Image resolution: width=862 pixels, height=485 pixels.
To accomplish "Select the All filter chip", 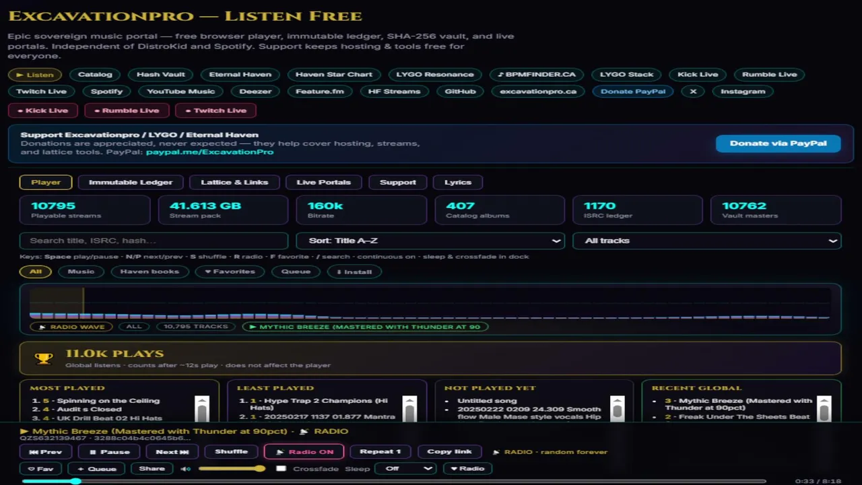I will point(36,272).
